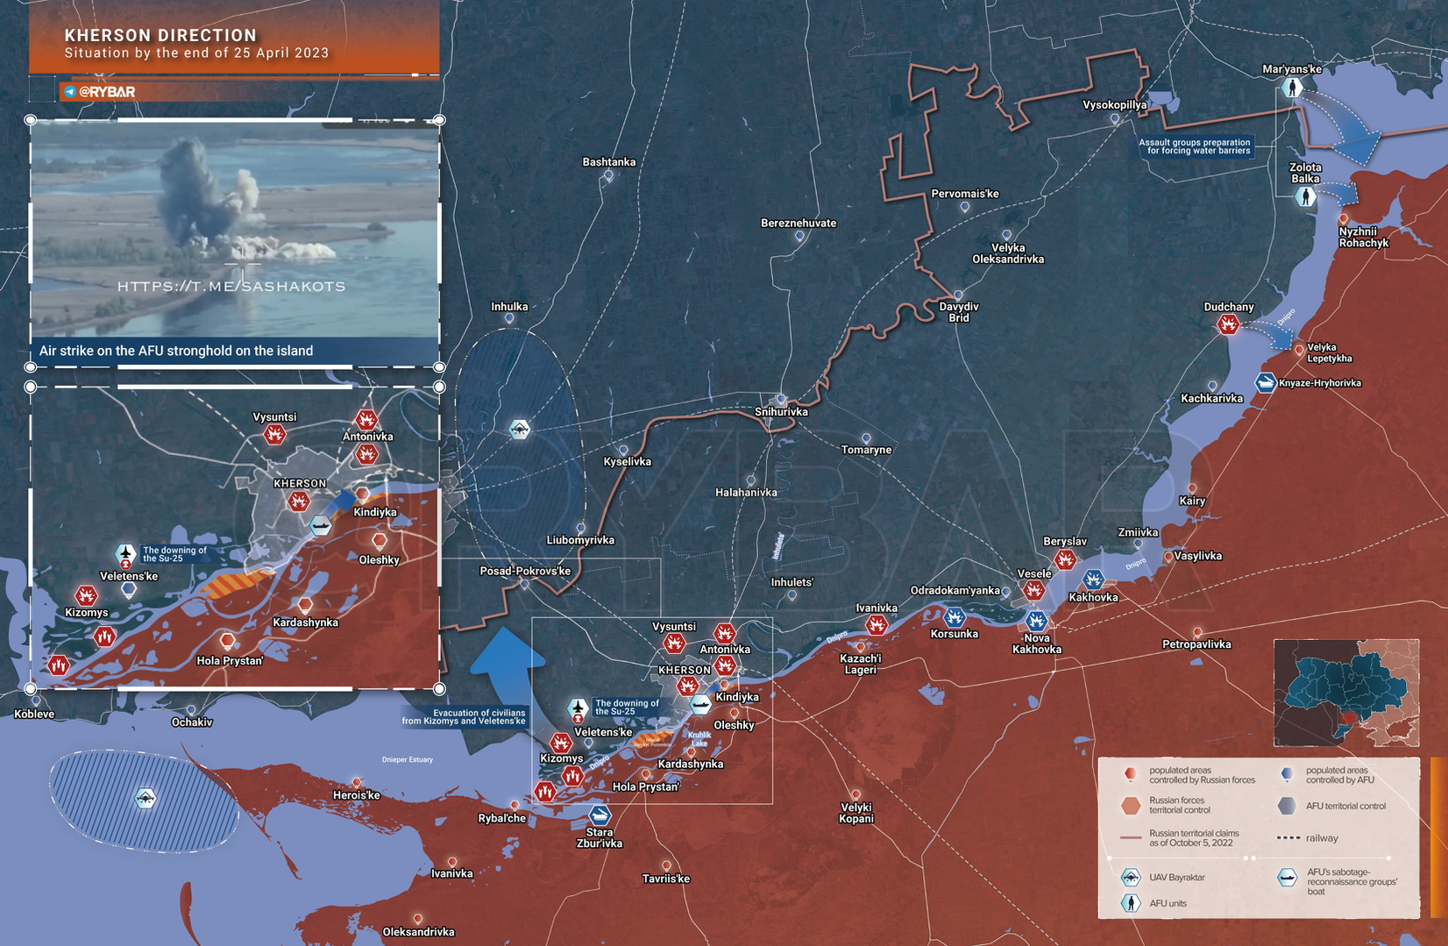
Task: Open the air strike video thumbnail
Action: coord(234,228)
